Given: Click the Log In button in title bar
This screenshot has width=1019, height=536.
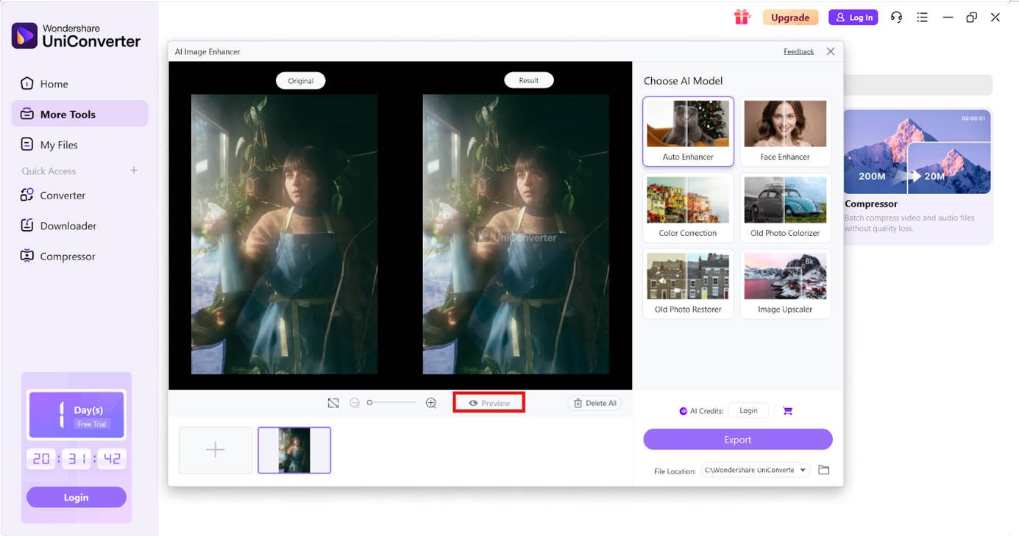Looking at the screenshot, I should pos(853,18).
